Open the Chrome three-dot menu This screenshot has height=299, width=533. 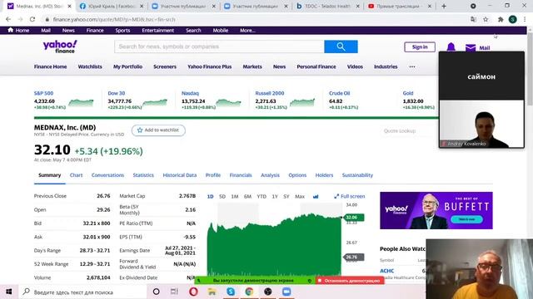525,19
